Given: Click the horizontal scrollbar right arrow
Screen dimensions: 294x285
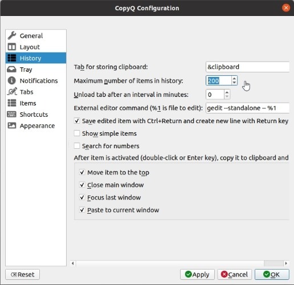Looking at the screenshot, I should pyautogui.click(x=286, y=263).
